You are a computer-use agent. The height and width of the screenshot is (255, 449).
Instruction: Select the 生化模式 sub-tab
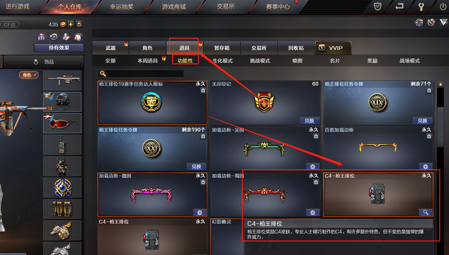point(223,61)
